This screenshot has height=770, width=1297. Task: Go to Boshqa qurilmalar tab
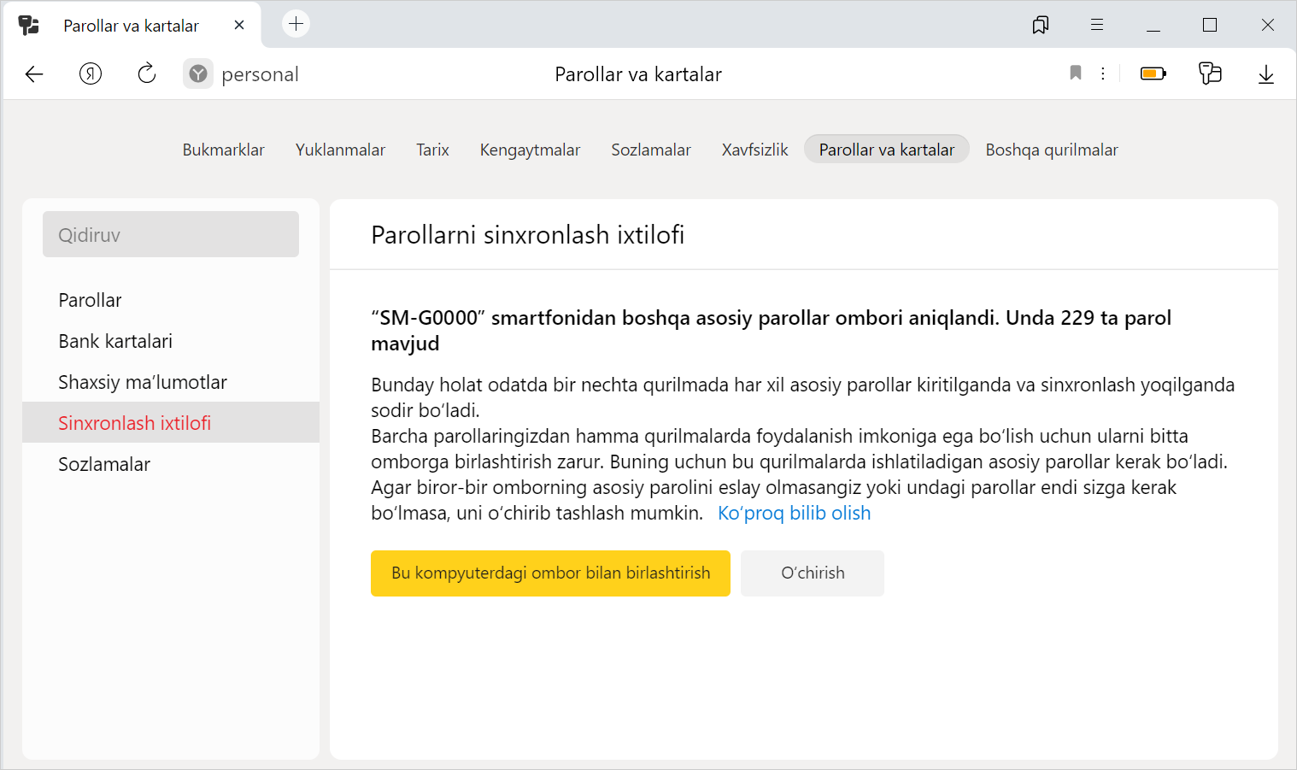click(1051, 150)
